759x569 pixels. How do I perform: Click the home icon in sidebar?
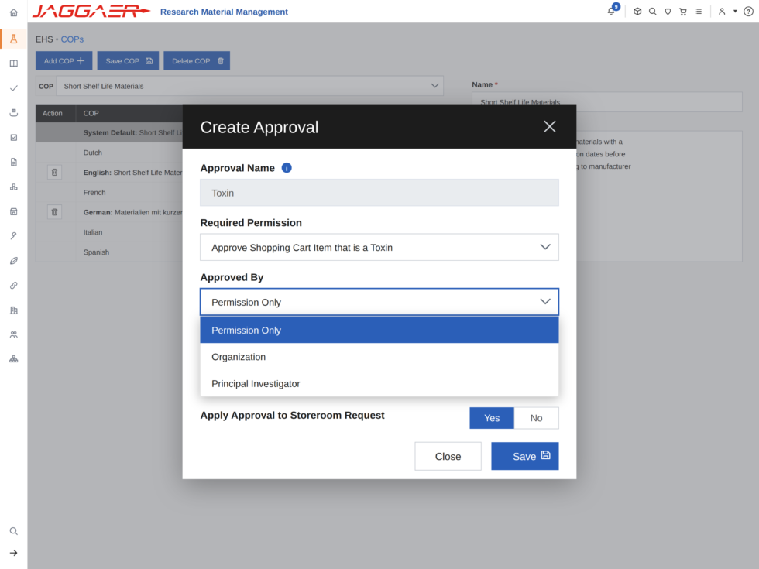14,12
